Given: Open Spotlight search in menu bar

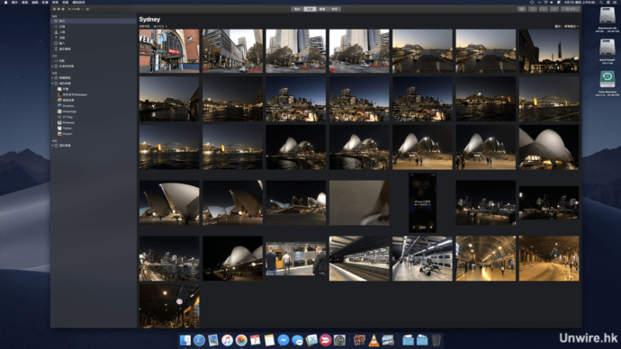Looking at the screenshot, I should coord(601,3).
